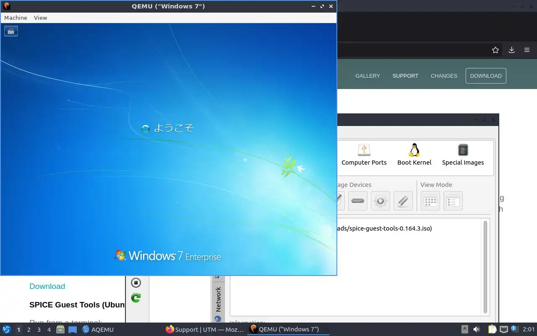Switch AQEMU View Mode to list

pyautogui.click(x=453, y=201)
